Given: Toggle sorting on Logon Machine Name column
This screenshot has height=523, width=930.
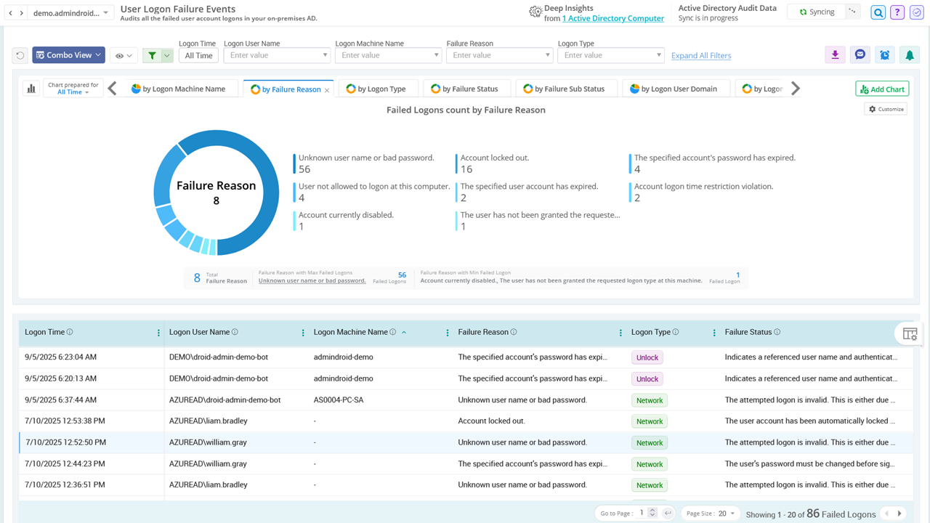Looking at the screenshot, I should click(x=404, y=332).
